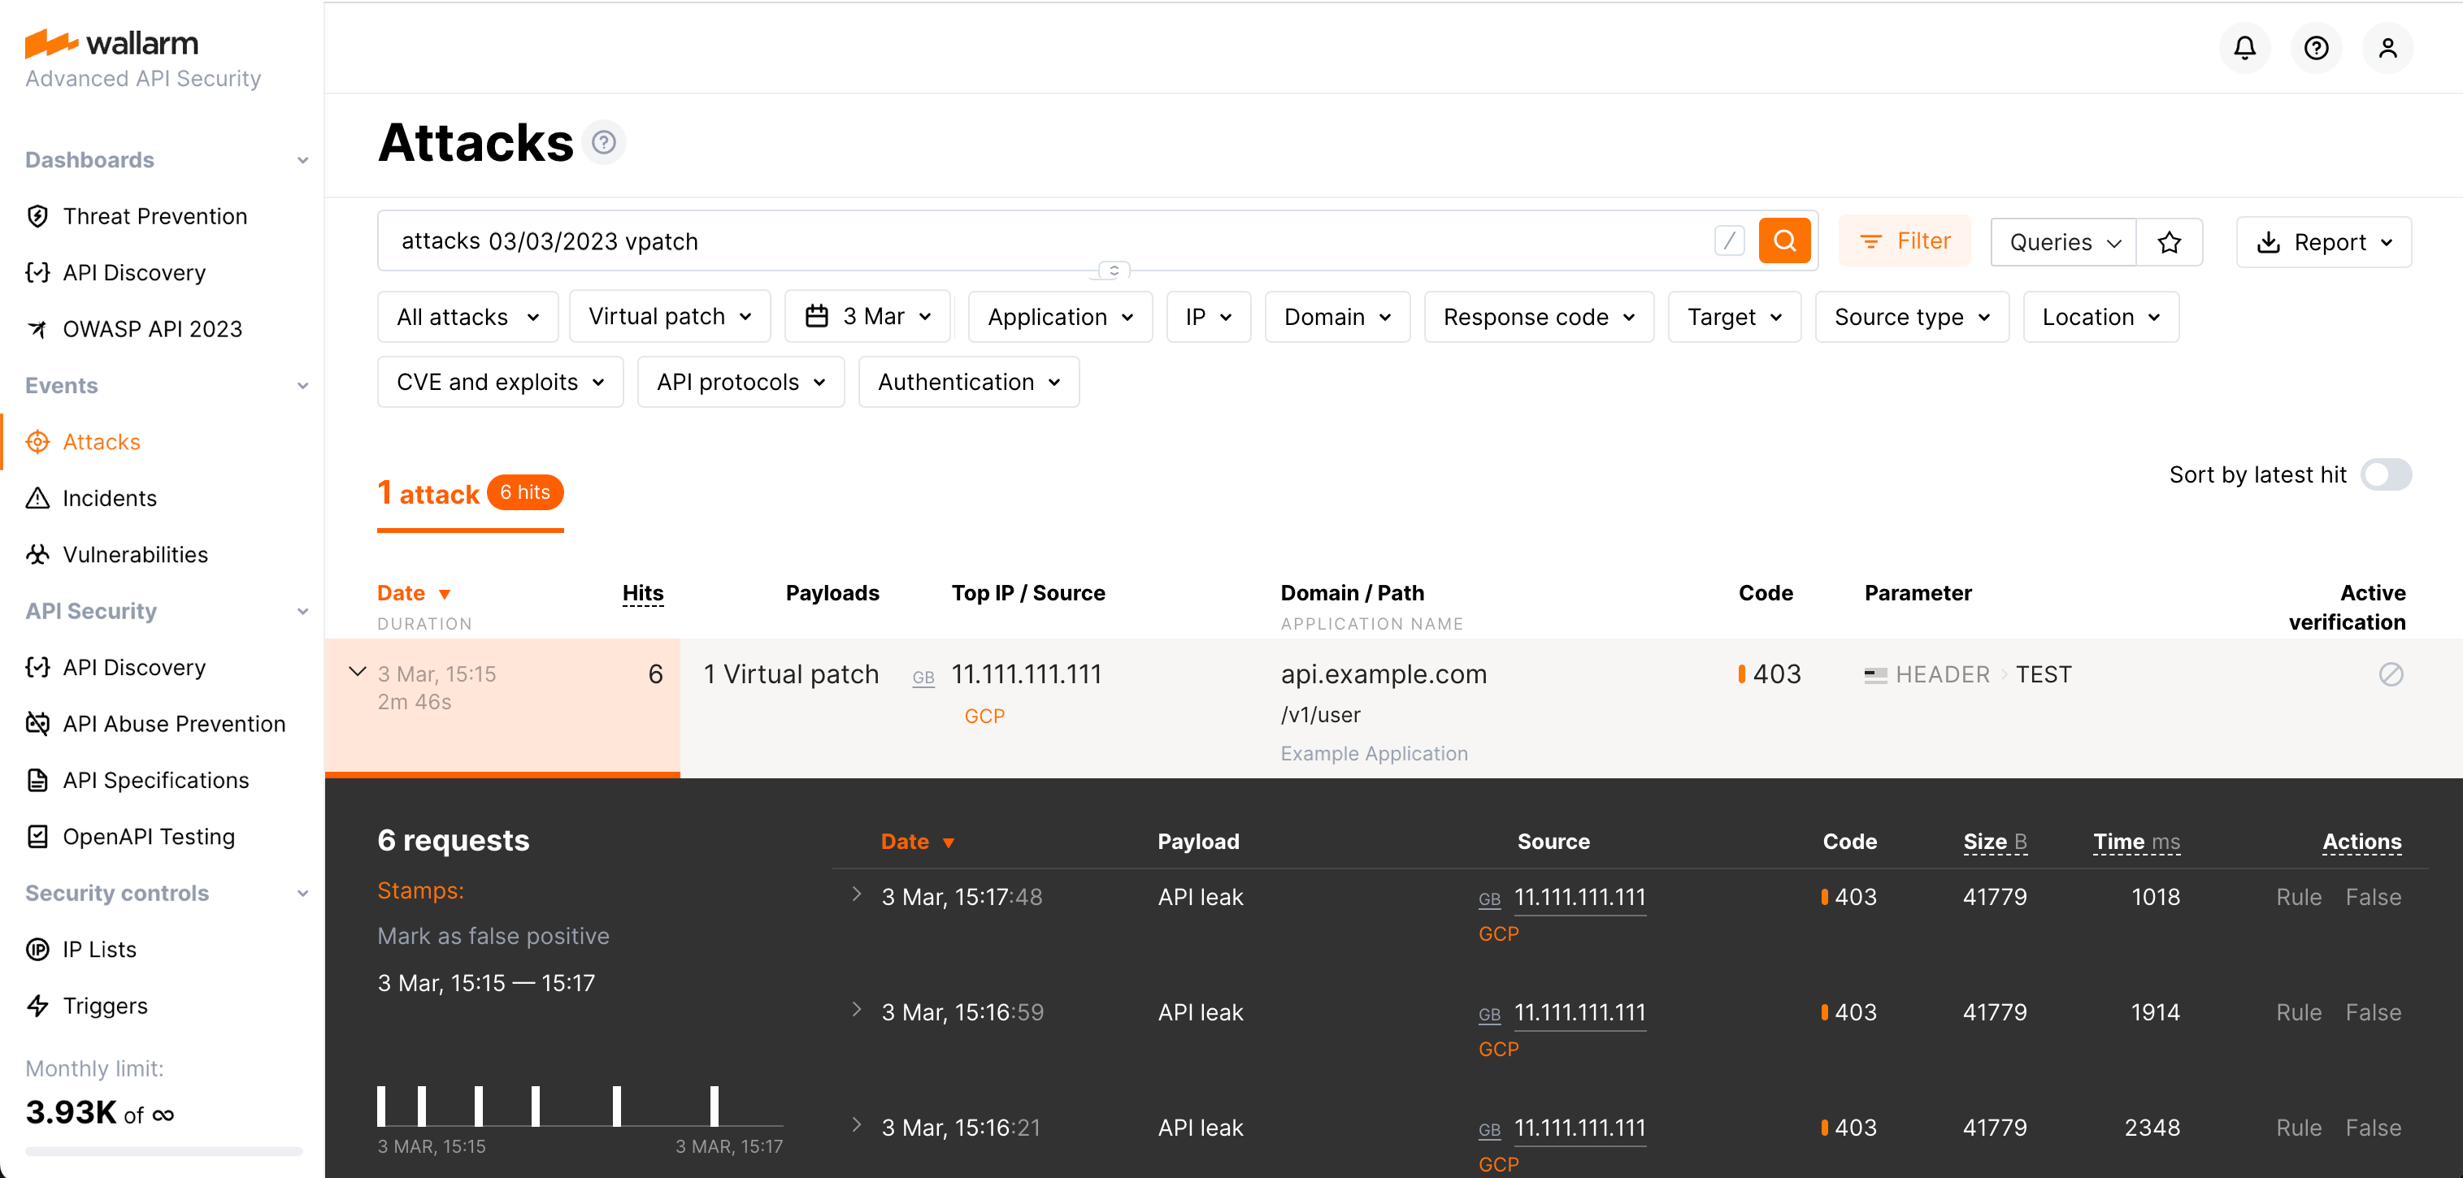The width and height of the screenshot is (2463, 1178).
Task: Open the Source type dropdown filter
Action: 1910,316
